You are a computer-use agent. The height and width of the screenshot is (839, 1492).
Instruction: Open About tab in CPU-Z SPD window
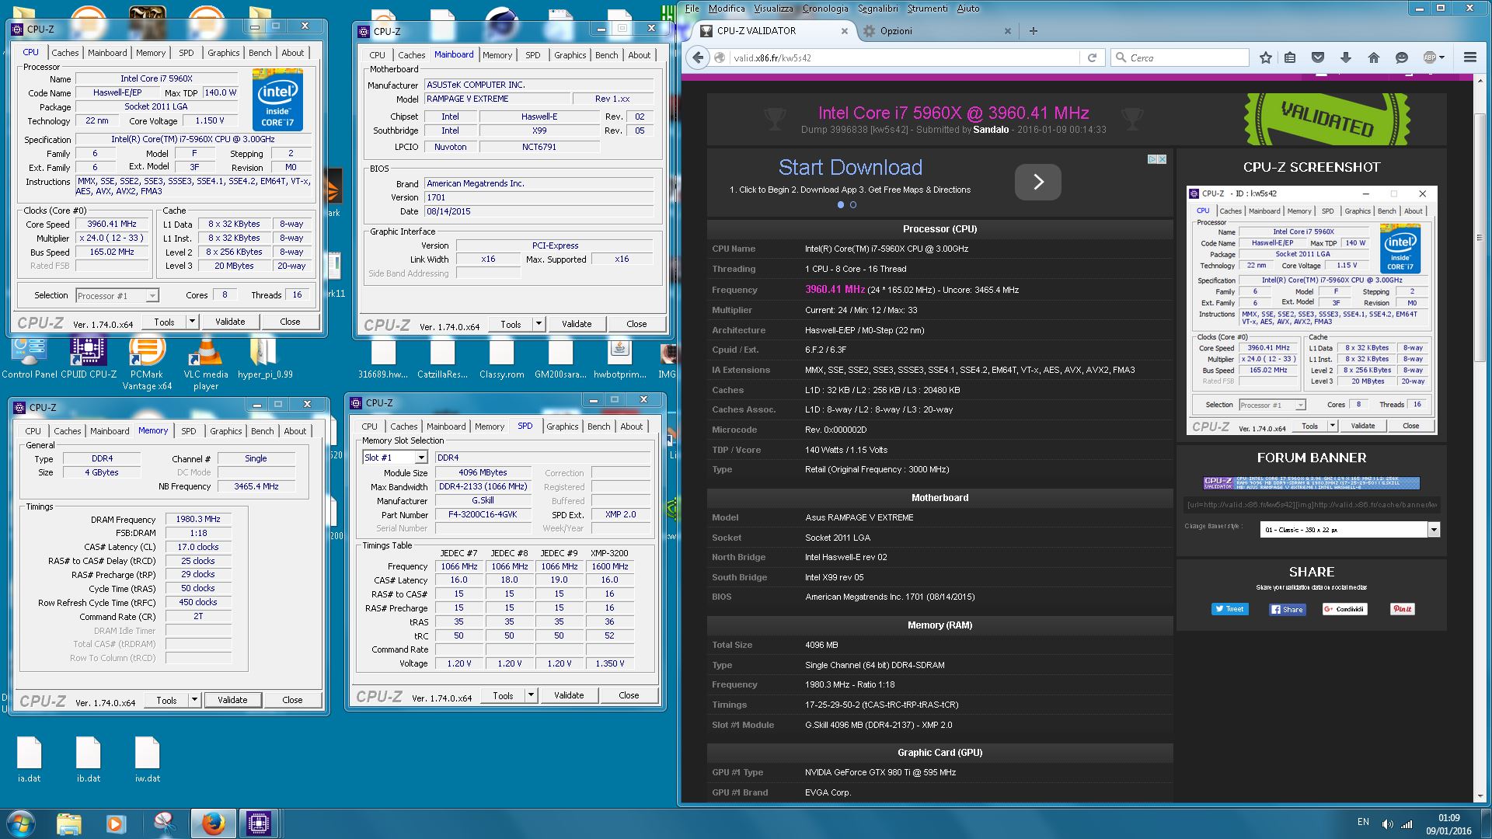631,426
